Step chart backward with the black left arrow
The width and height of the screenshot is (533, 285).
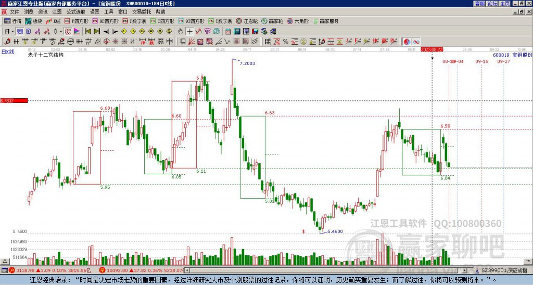coord(106,32)
